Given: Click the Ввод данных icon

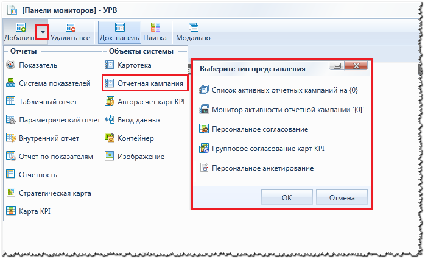Looking at the screenshot, I should [x=110, y=119].
